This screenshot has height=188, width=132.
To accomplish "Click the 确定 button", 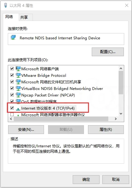I will 86,180.
